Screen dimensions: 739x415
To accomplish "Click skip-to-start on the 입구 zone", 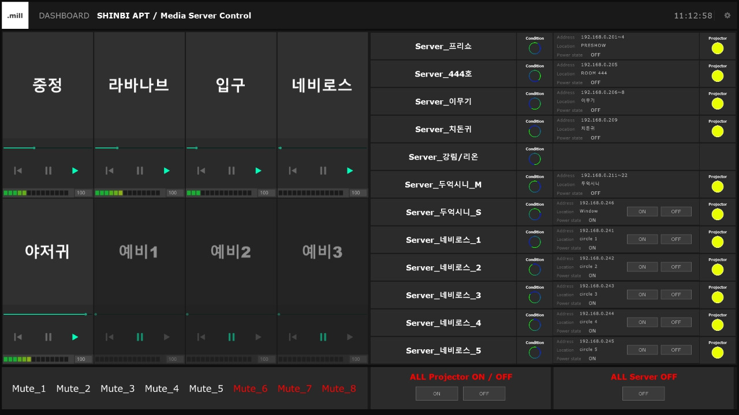I will pyautogui.click(x=200, y=170).
